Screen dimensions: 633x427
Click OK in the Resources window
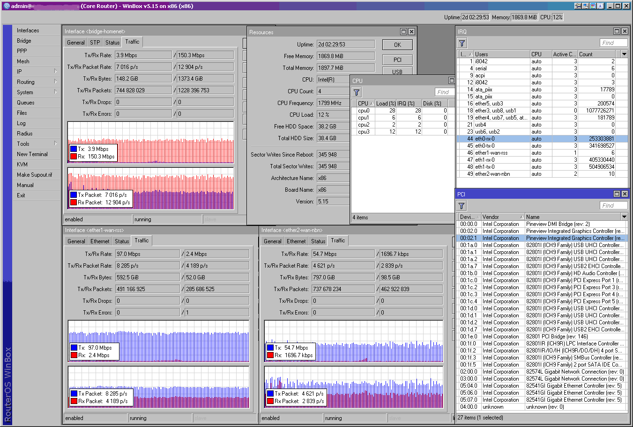[397, 45]
